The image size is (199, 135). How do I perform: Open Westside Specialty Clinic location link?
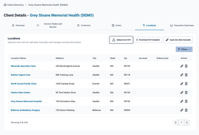(x=23, y=66)
